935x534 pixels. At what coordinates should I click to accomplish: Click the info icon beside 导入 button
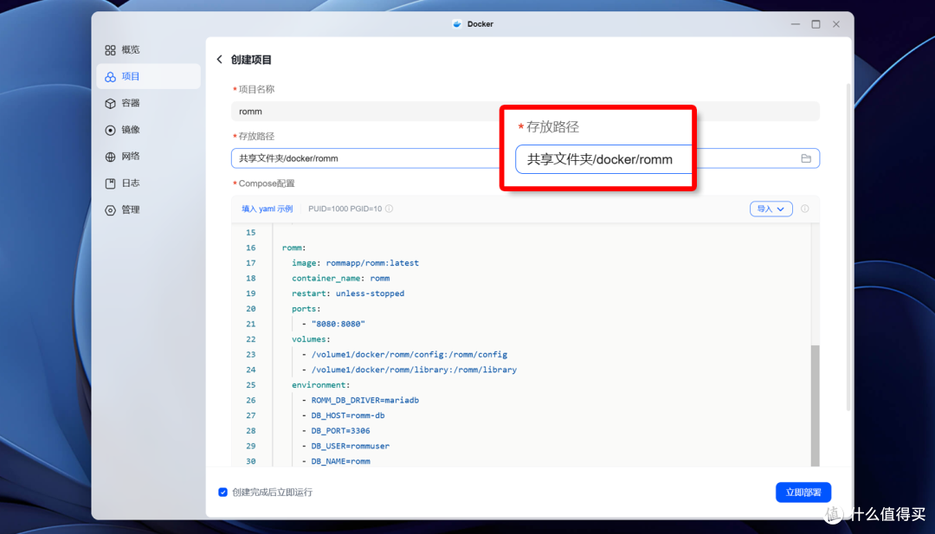point(805,209)
